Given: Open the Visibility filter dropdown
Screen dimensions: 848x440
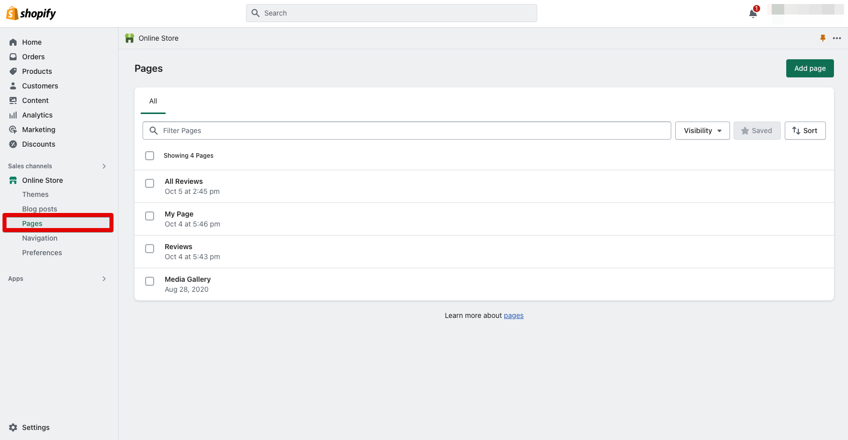Looking at the screenshot, I should [702, 131].
